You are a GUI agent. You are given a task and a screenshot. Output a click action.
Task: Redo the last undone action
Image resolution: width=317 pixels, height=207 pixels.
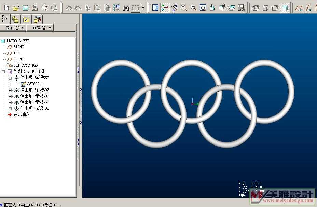[x=78, y=8]
